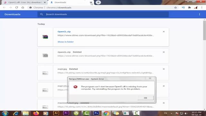
Task: Click the Today heading
Action: point(41,24)
